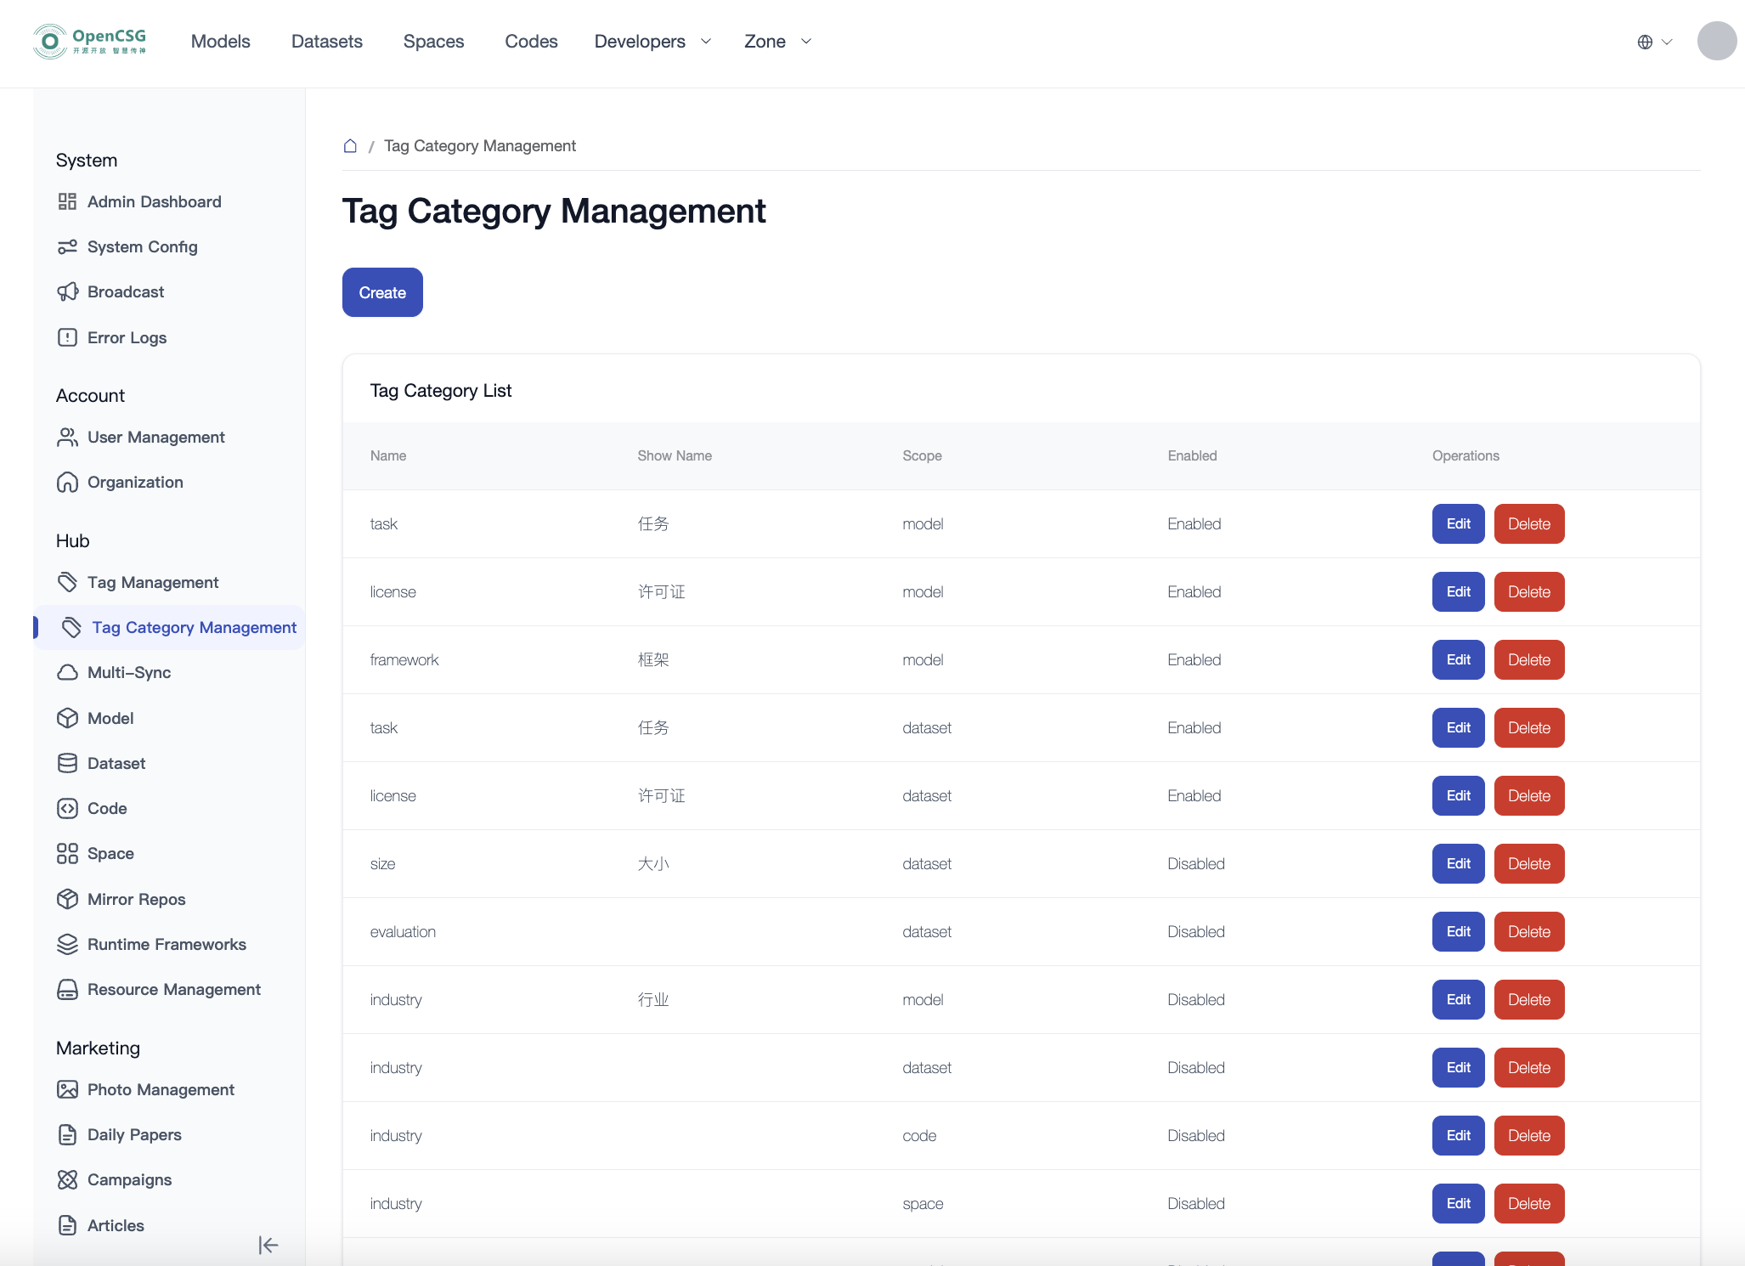The image size is (1745, 1266).
Task: Open Photo Management in Marketing
Action: coord(161,1089)
